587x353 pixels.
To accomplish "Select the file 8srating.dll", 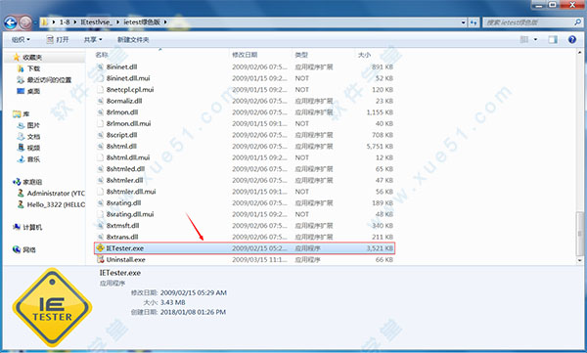I will click(123, 202).
